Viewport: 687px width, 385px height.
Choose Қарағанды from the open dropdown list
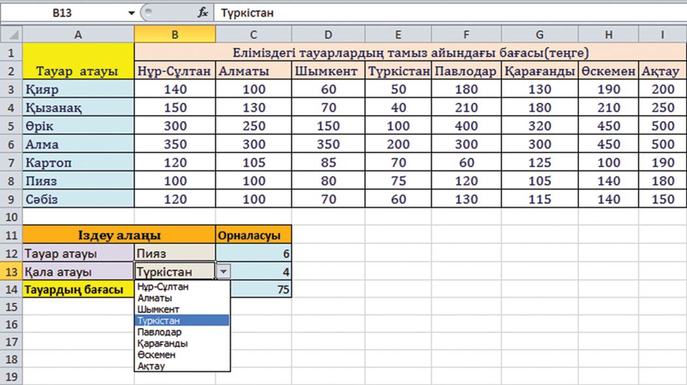click(x=182, y=343)
